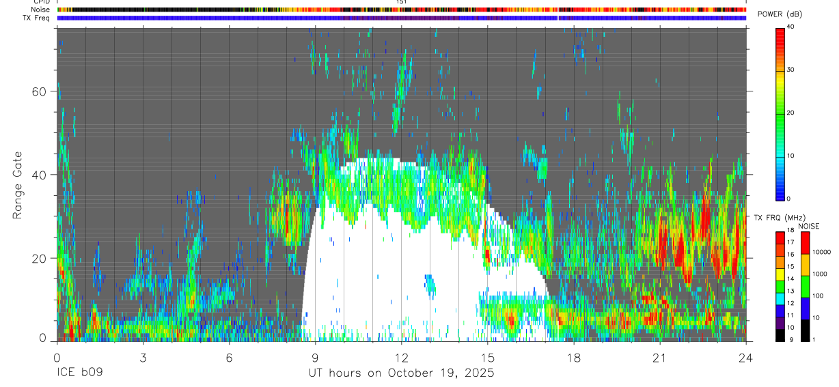Click the POWER (dB) colorbar title
Screen dimensions: 839x387
point(780,15)
